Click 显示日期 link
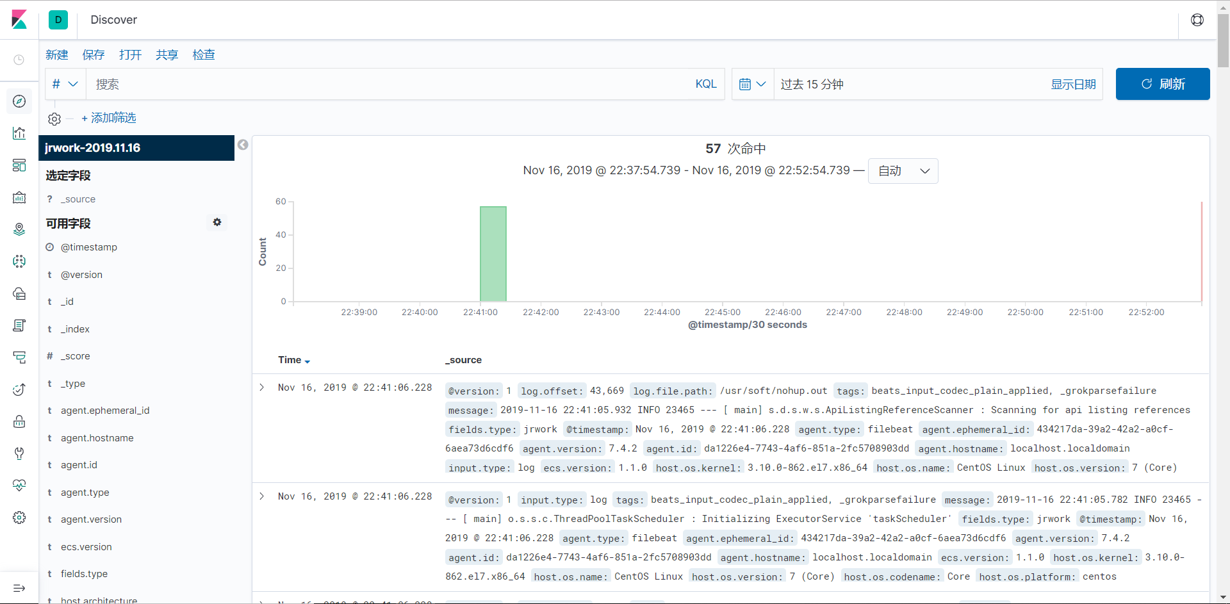This screenshot has height=604, width=1230. pos(1073,85)
